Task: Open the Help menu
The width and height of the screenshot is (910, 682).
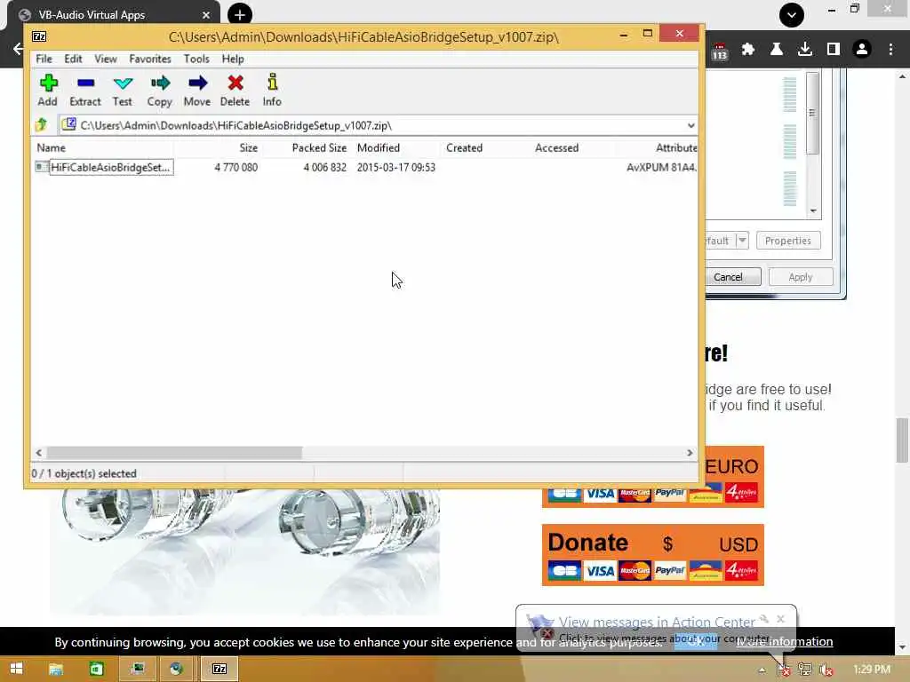Action: click(233, 59)
